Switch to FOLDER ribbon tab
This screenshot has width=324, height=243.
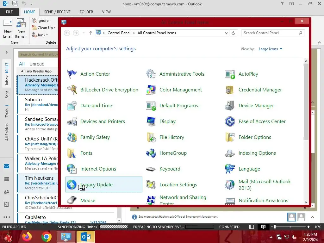click(86, 12)
